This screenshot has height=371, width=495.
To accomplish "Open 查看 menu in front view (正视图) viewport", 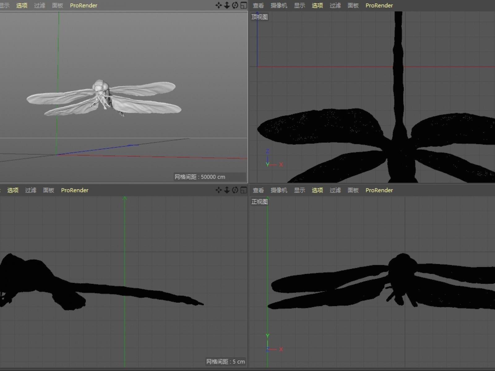I will [x=258, y=190].
